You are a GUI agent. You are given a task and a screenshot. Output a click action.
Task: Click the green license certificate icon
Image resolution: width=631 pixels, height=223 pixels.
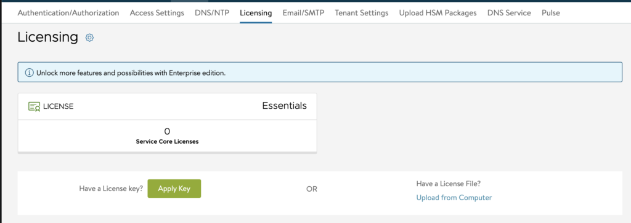pyautogui.click(x=35, y=106)
